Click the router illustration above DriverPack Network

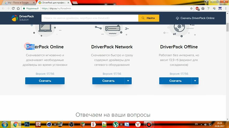click(113, 29)
